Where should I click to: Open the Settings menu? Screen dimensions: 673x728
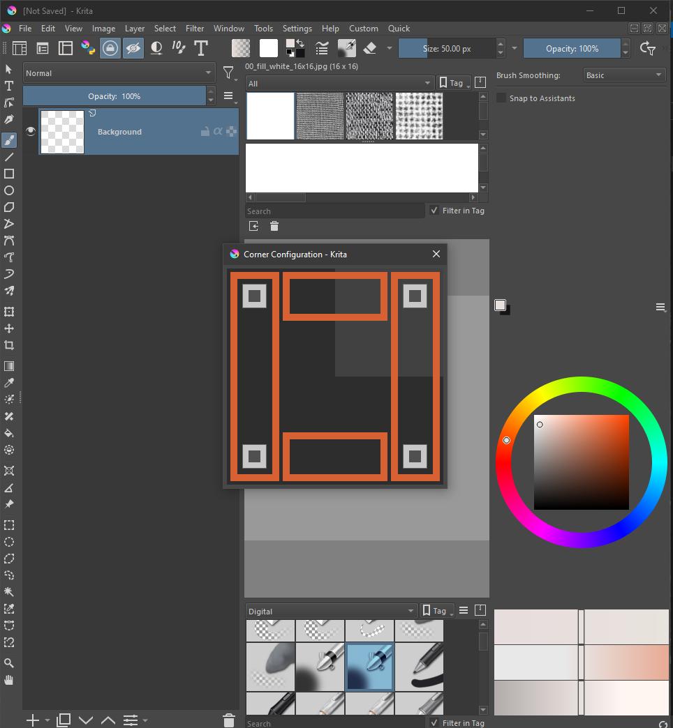297,29
